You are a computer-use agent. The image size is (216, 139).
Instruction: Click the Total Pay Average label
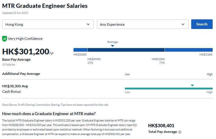point(162,132)
